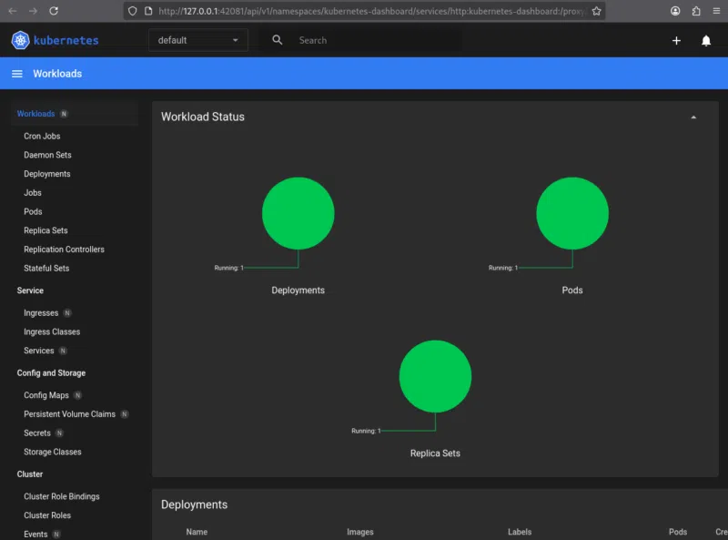Click the green Deployments status circle
The image size is (728, 540).
[x=298, y=213]
